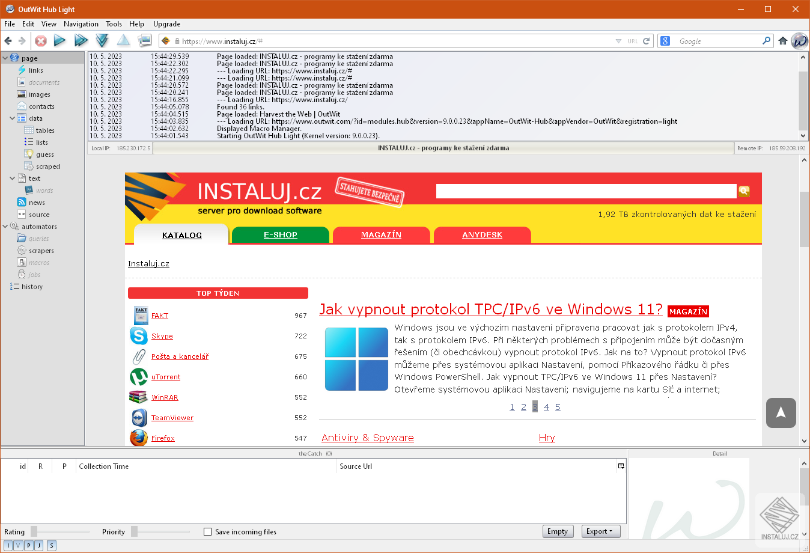Open the ANYDESK tab on the webpage
This screenshot has width=810, height=553.
point(482,235)
